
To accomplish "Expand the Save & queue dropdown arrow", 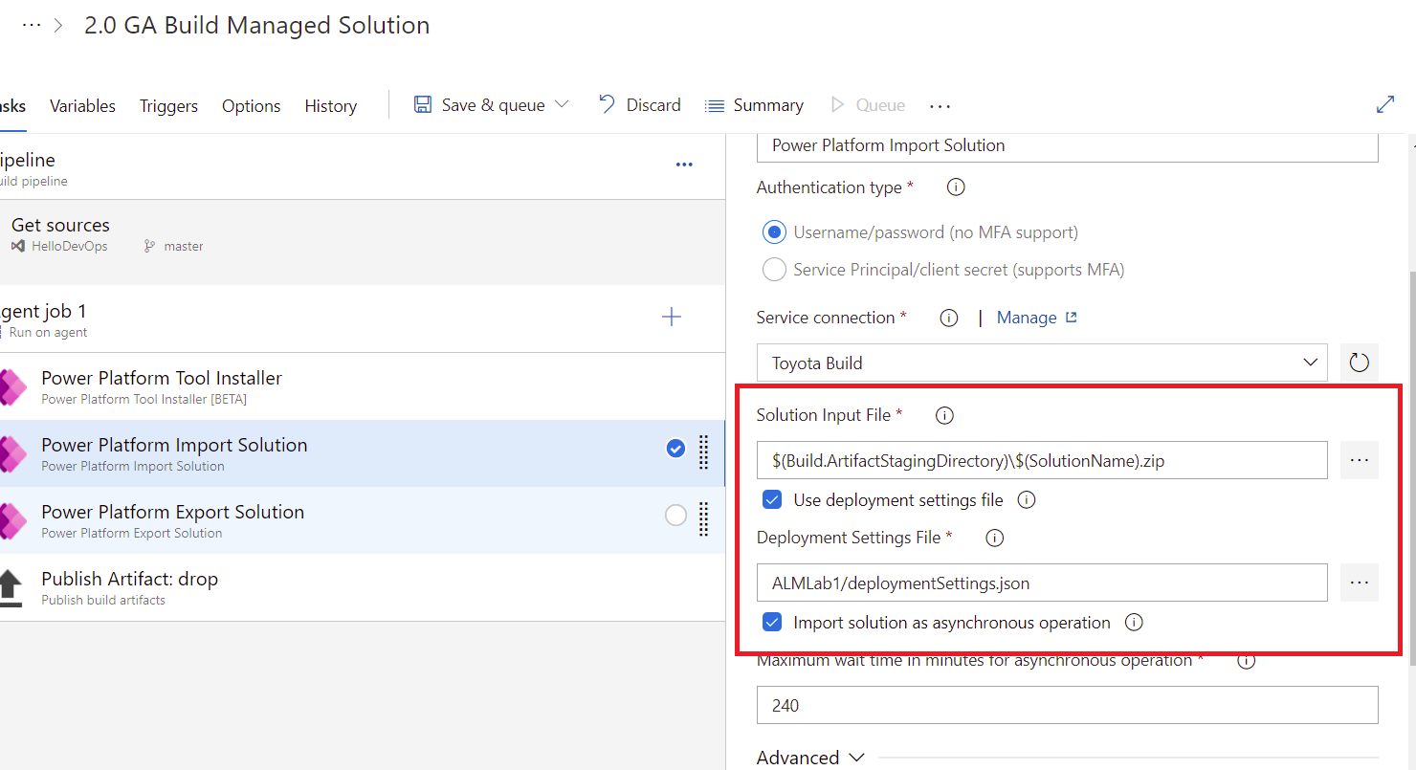I will [562, 104].
